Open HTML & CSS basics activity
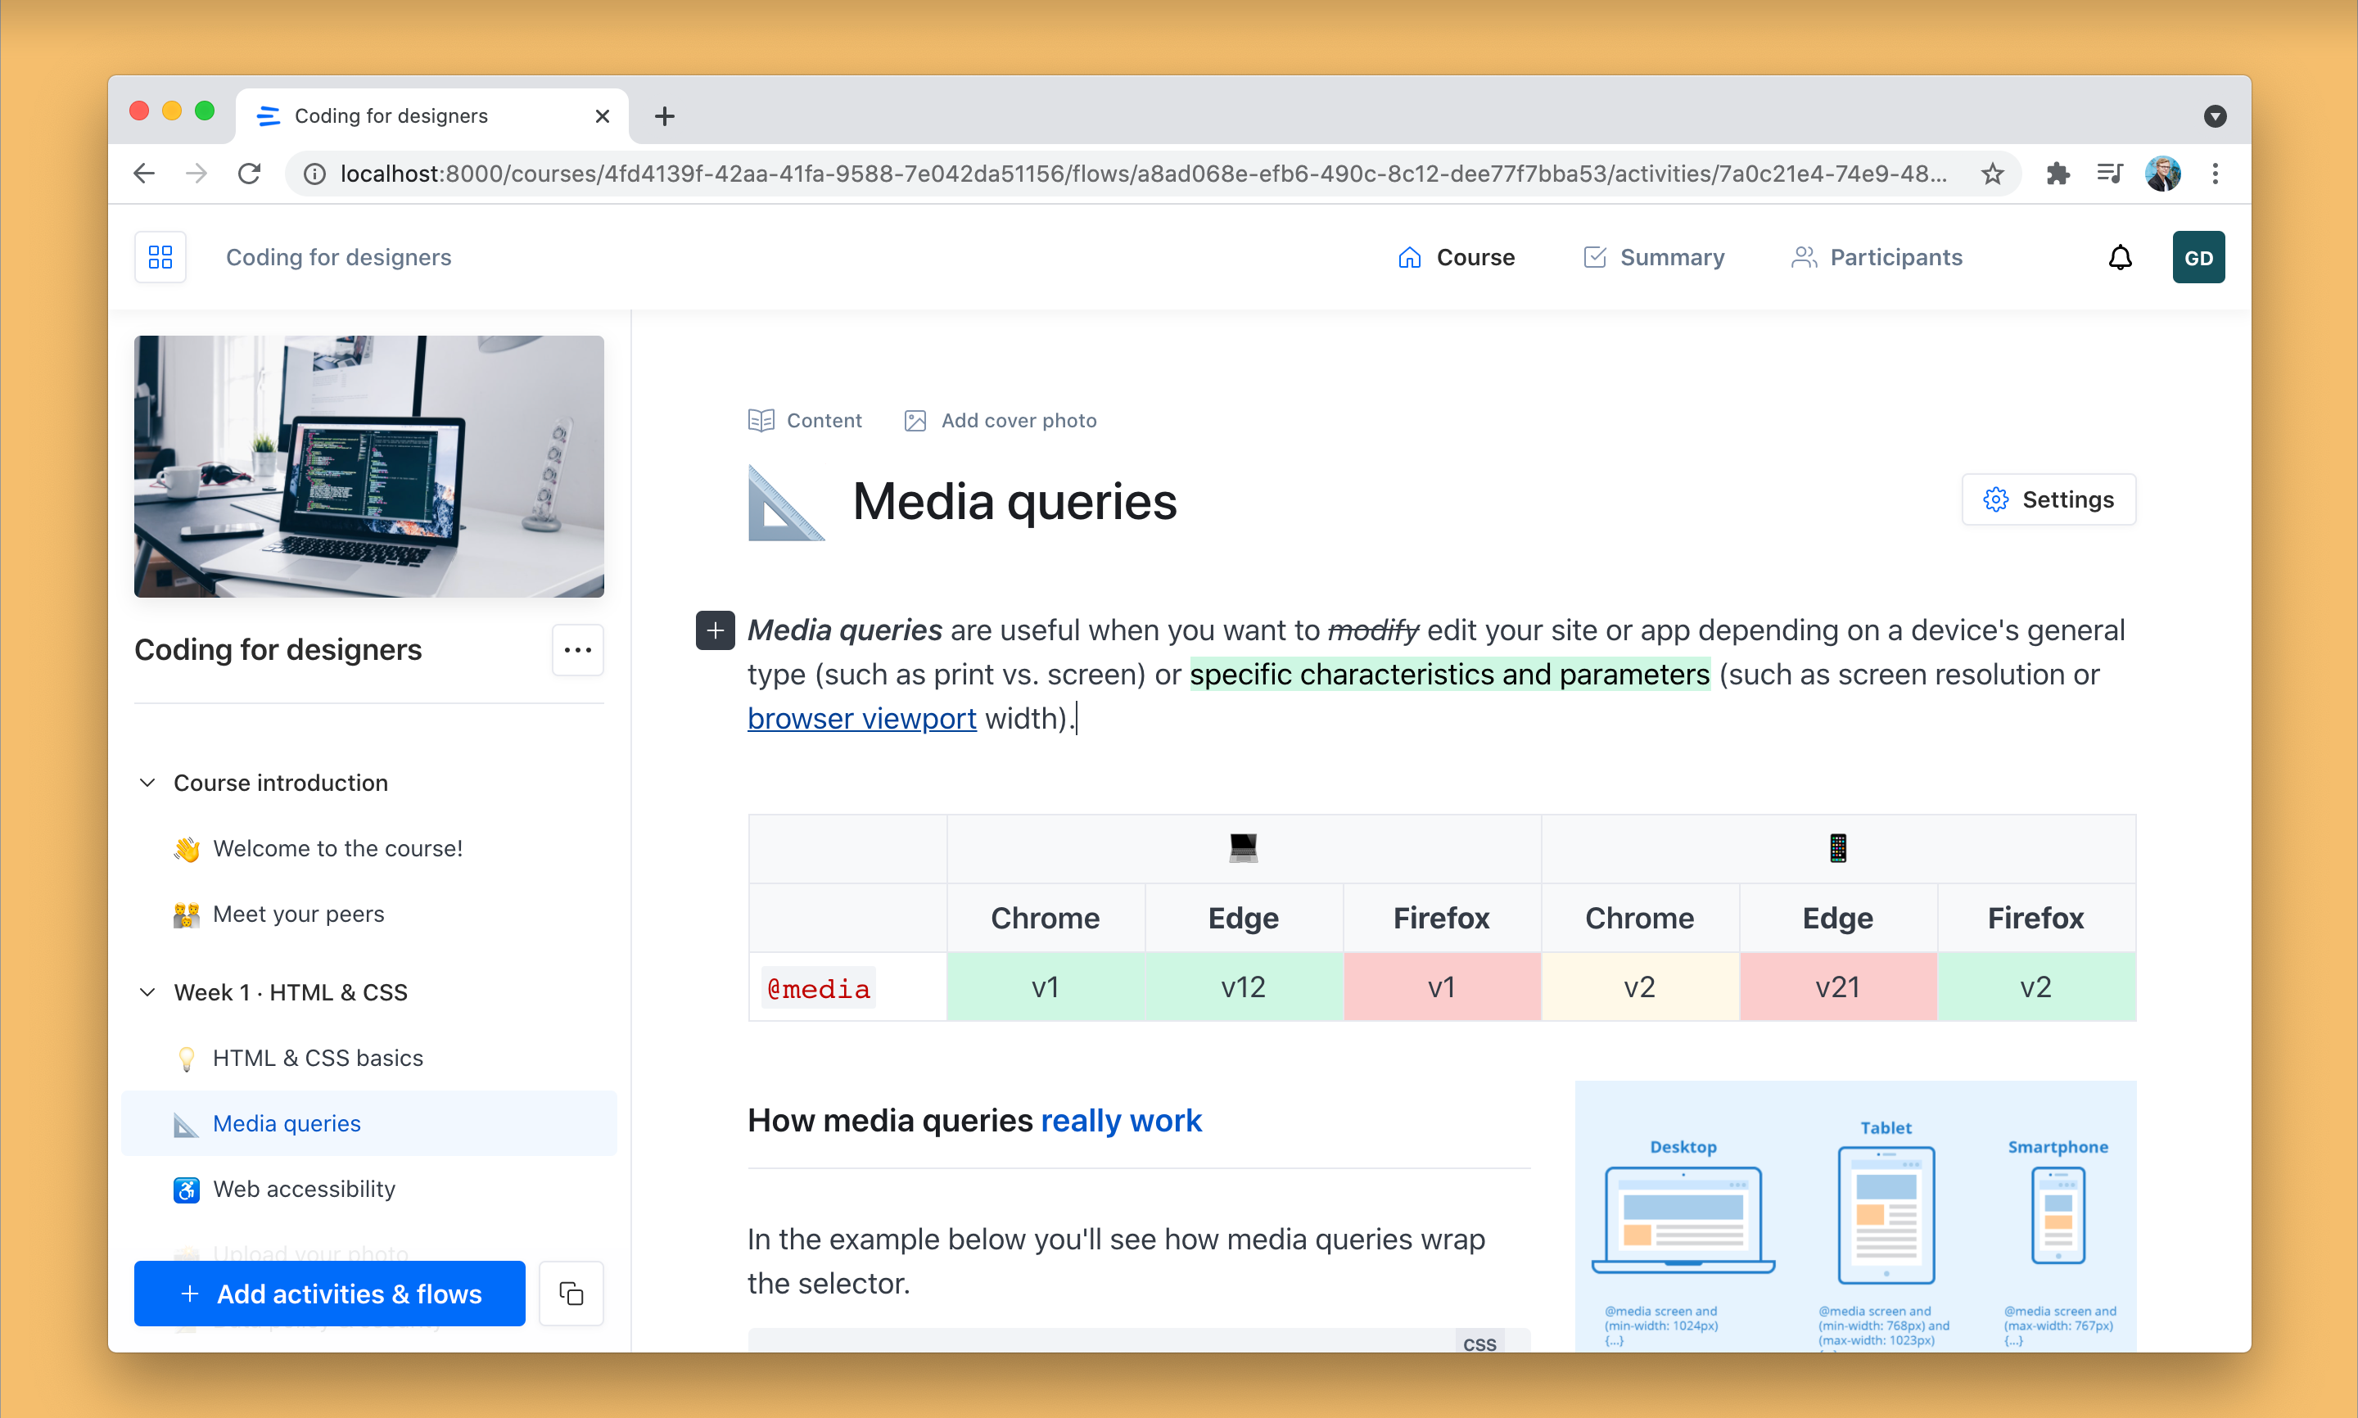The height and width of the screenshot is (1418, 2358). pyautogui.click(x=368, y=1058)
